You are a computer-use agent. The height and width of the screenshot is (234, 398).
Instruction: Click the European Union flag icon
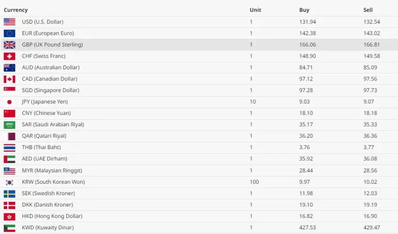9,33
